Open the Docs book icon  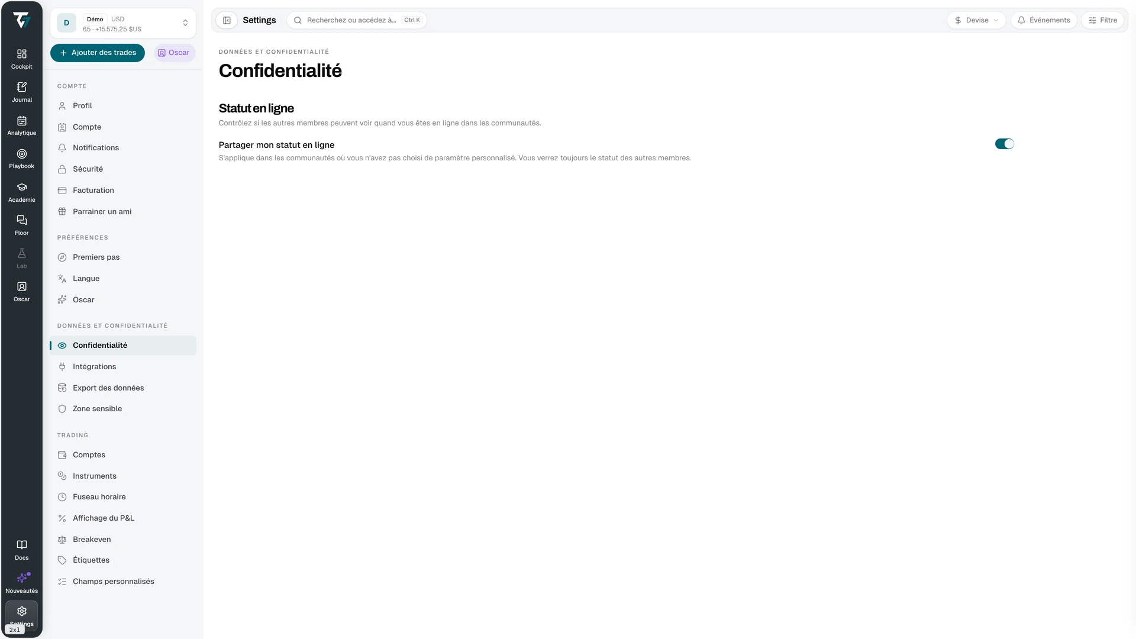(22, 545)
